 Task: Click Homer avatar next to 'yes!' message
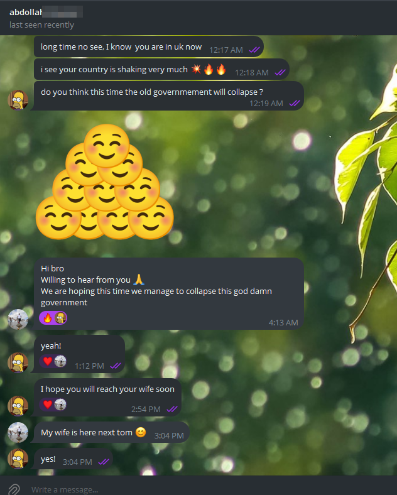point(18,459)
